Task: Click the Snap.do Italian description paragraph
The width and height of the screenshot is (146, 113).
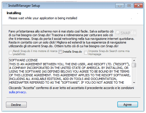Action: [x=71, y=39]
